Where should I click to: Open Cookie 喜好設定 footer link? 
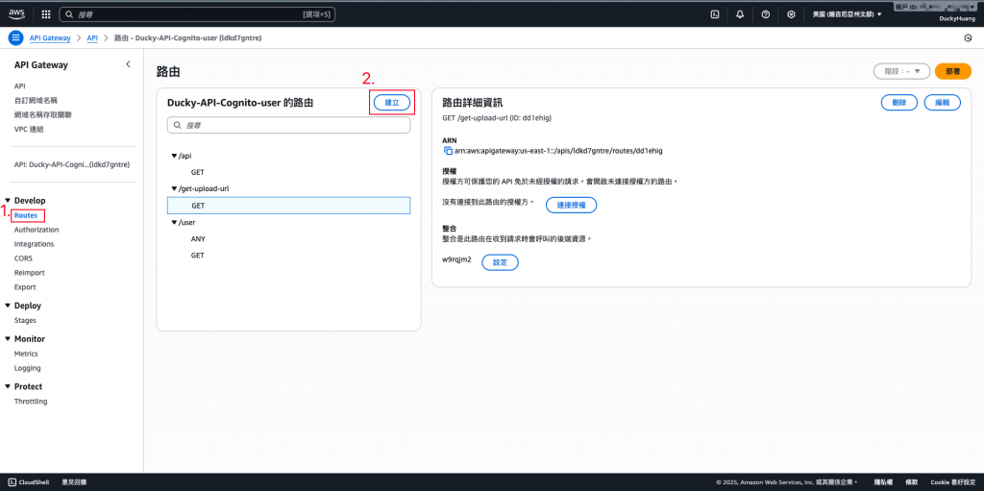(x=952, y=482)
